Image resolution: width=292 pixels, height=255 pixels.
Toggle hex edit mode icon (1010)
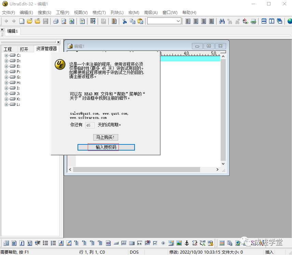point(103,21)
